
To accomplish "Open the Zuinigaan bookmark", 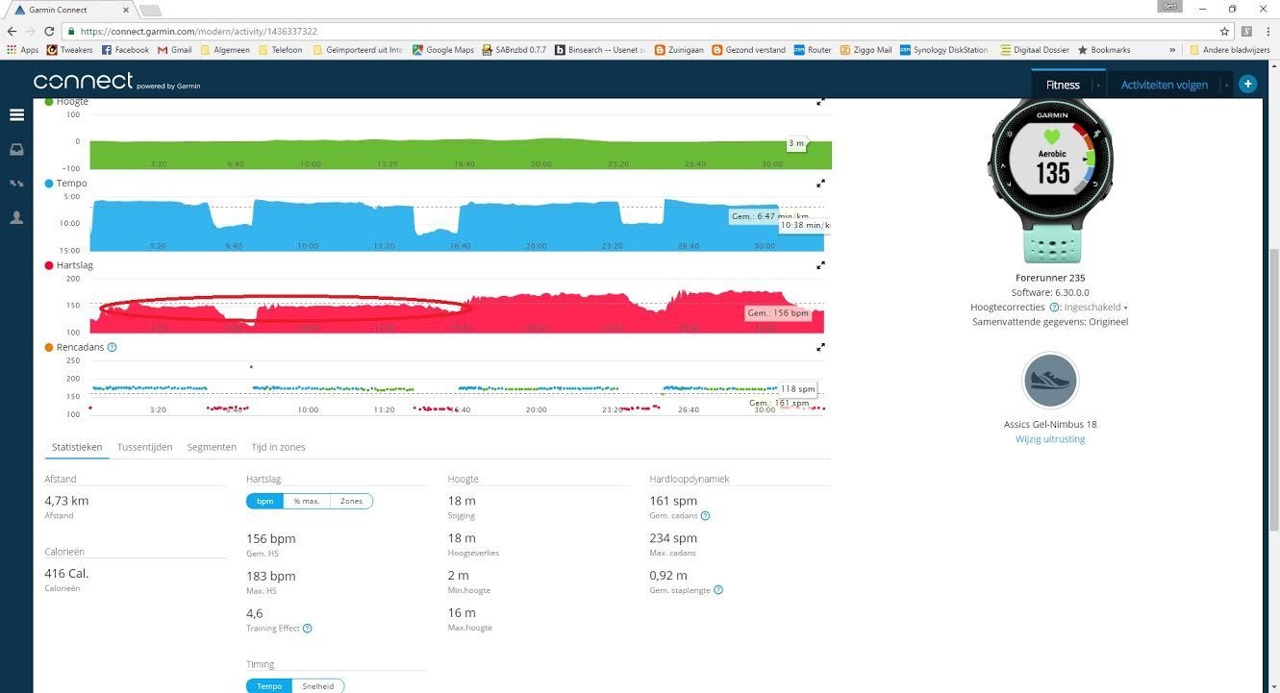I will tap(679, 50).
